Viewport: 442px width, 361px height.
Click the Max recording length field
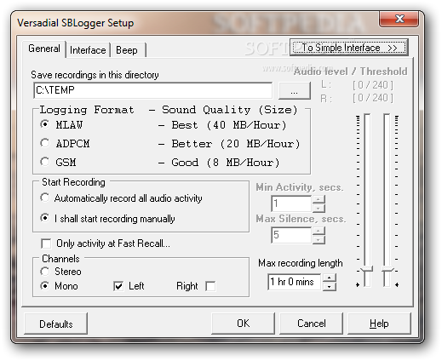coord(295,282)
